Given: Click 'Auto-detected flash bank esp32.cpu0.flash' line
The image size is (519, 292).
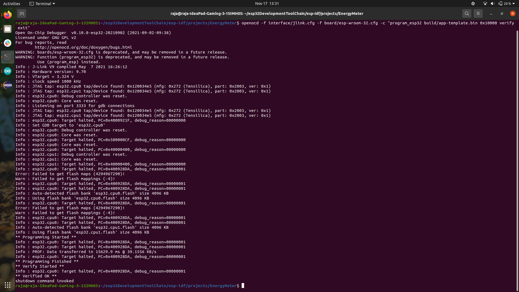Looking at the screenshot, I should (92, 193).
